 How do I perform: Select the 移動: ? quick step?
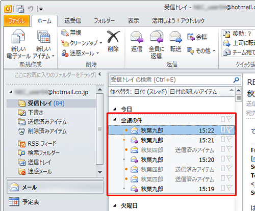238,34
